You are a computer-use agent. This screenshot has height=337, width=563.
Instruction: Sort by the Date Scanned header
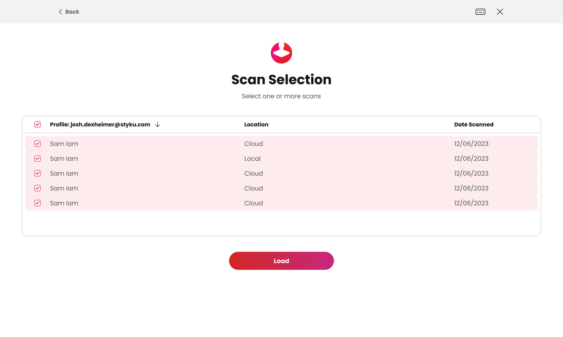click(474, 125)
